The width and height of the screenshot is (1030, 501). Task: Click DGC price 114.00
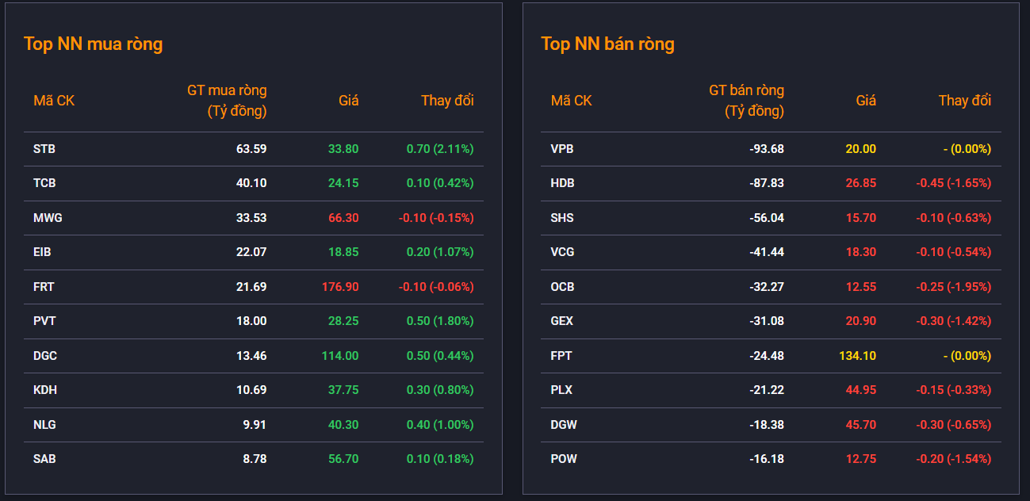click(340, 356)
